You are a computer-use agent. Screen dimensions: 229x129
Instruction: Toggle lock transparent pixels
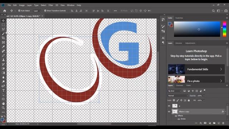[x=174, y=100]
